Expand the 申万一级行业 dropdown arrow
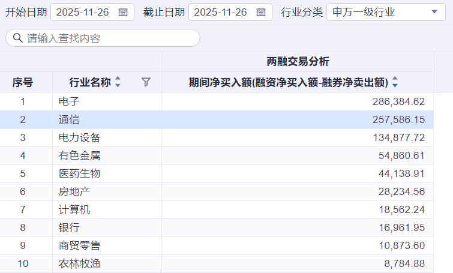The width and height of the screenshot is (453, 273). [x=434, y=12]
